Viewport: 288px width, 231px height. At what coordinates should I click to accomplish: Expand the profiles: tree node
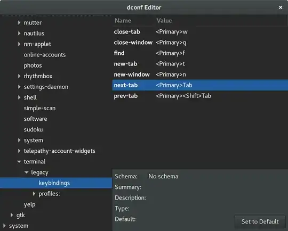point(34,193)
